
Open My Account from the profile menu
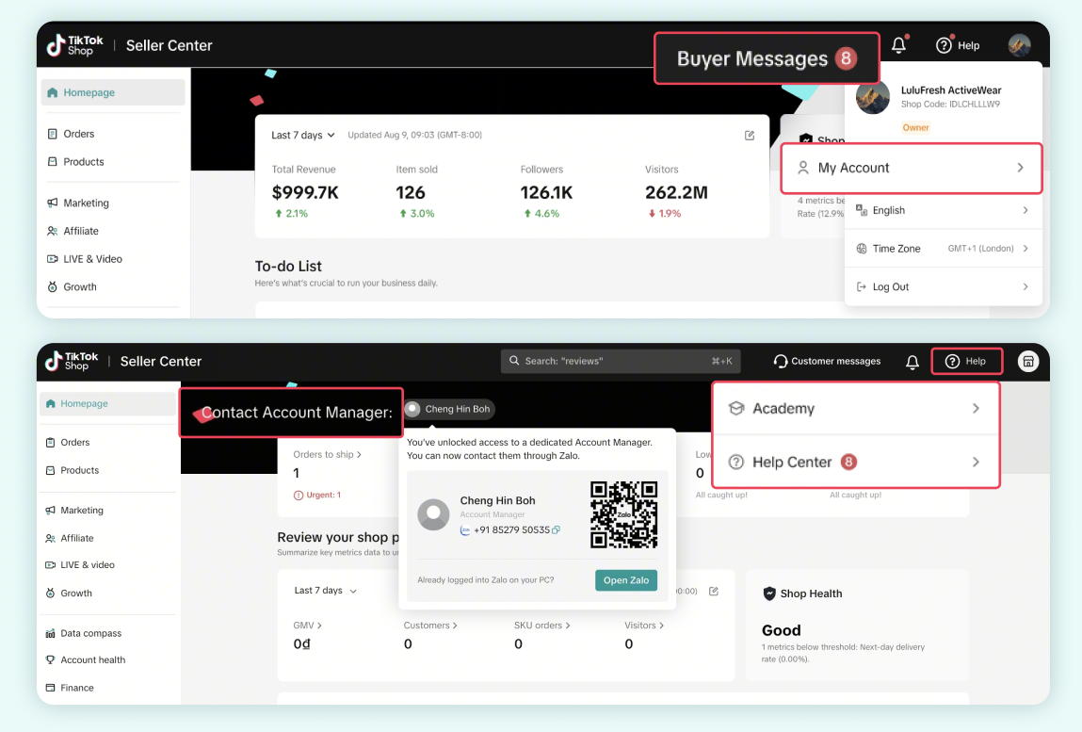(911, 168)
